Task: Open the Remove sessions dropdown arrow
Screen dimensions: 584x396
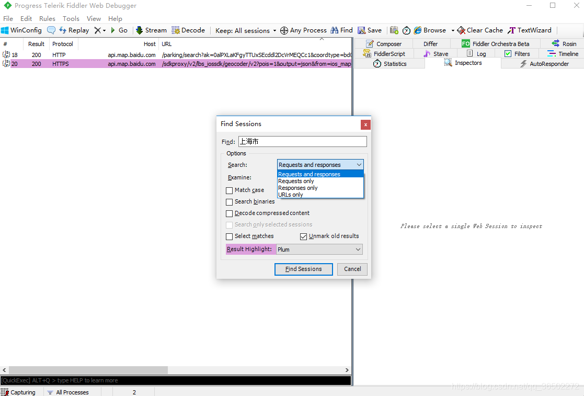Action: tap(104, 30)
